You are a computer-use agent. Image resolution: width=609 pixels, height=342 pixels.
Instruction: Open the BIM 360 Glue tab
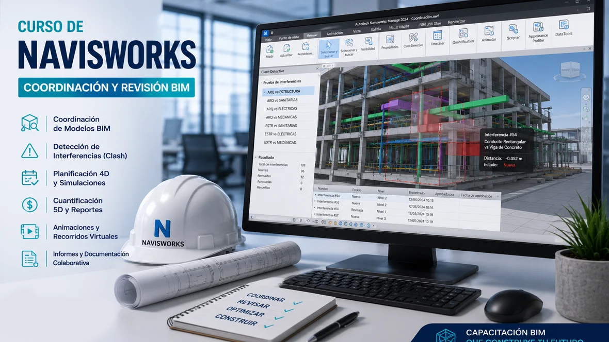coord(430,24)
